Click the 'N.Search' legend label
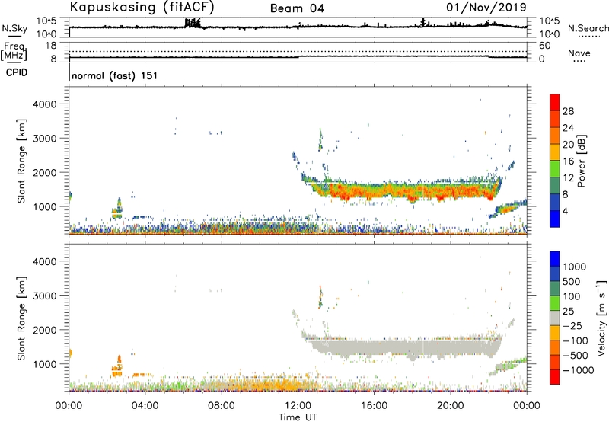The width and height of the screenshot is (609, 422). [x=588, y=28]
